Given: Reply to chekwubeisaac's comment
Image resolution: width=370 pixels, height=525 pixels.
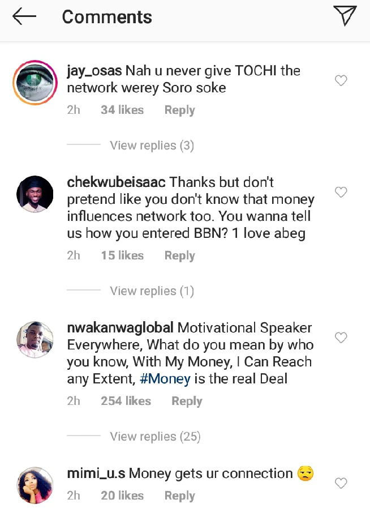Looking at the screenshot, I should [x=179, y=256].
